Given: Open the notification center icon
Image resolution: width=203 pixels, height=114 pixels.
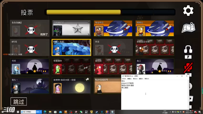Looking at the screenshot, I should 200,112.
